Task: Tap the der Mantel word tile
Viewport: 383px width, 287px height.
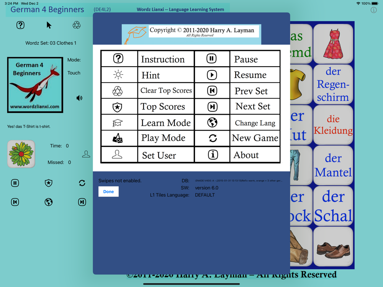Action: click(333, 165)
